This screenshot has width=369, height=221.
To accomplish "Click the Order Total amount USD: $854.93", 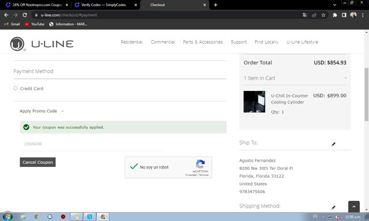I will click(330, 63).
